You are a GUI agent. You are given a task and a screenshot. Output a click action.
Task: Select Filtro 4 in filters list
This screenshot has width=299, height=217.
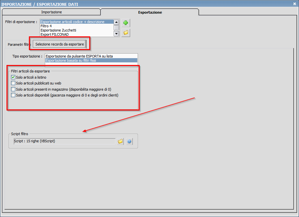[77, 26]
